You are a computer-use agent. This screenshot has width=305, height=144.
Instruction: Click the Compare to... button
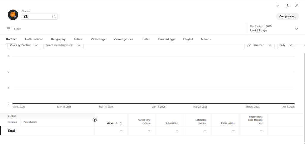click(287, 17)
